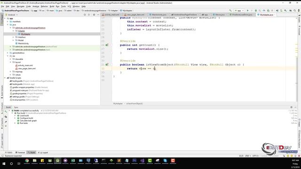Image resolution: width=301 pixels, height=169 pixels.
Task: Hide the Project panel with the minus icon
Action: (x=98, y=15)
